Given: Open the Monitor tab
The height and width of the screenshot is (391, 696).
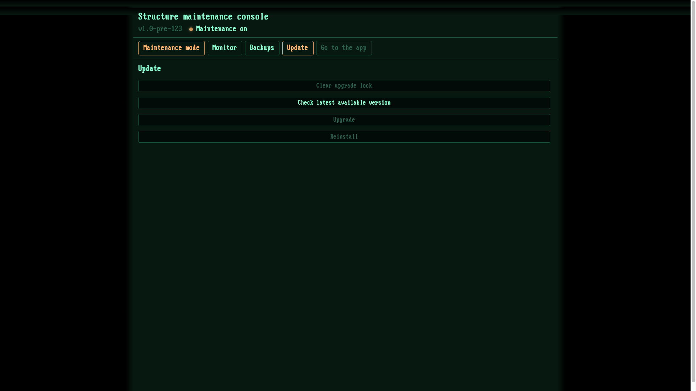Looking at the screenshot, I should pyautogui.click(x=224, y=48).
